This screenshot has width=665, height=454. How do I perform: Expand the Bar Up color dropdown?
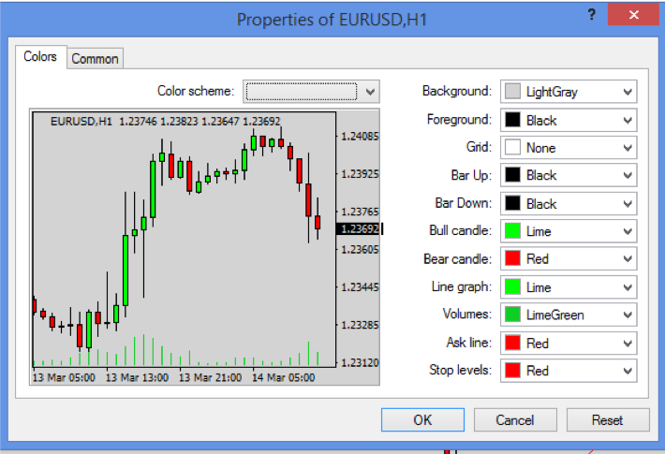pos(569,175)
